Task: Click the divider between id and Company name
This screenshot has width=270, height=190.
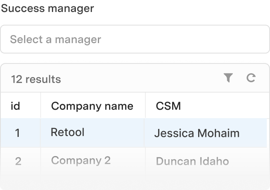Action: click(41, 105)
